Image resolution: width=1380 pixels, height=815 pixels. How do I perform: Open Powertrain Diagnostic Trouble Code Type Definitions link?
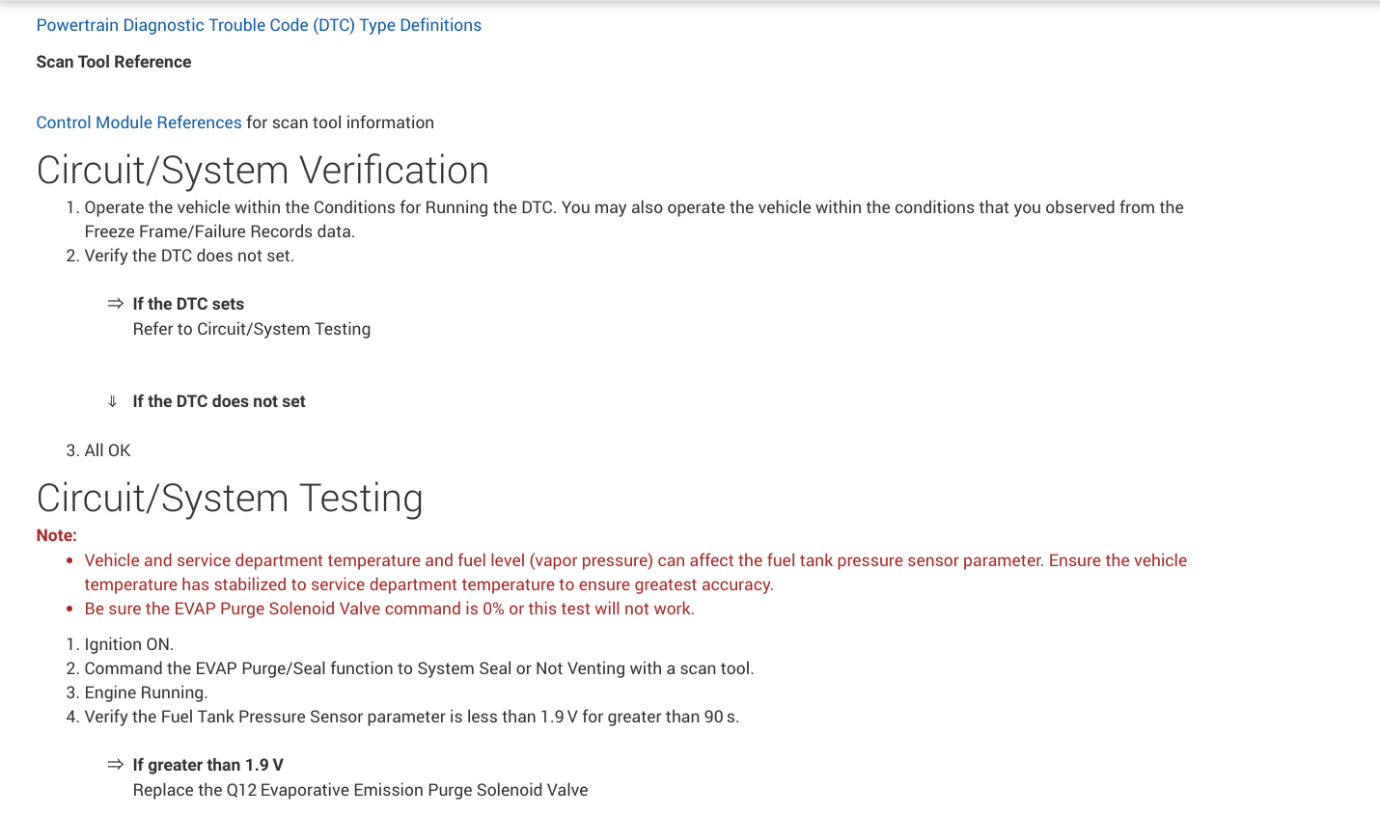coord(259,25)
